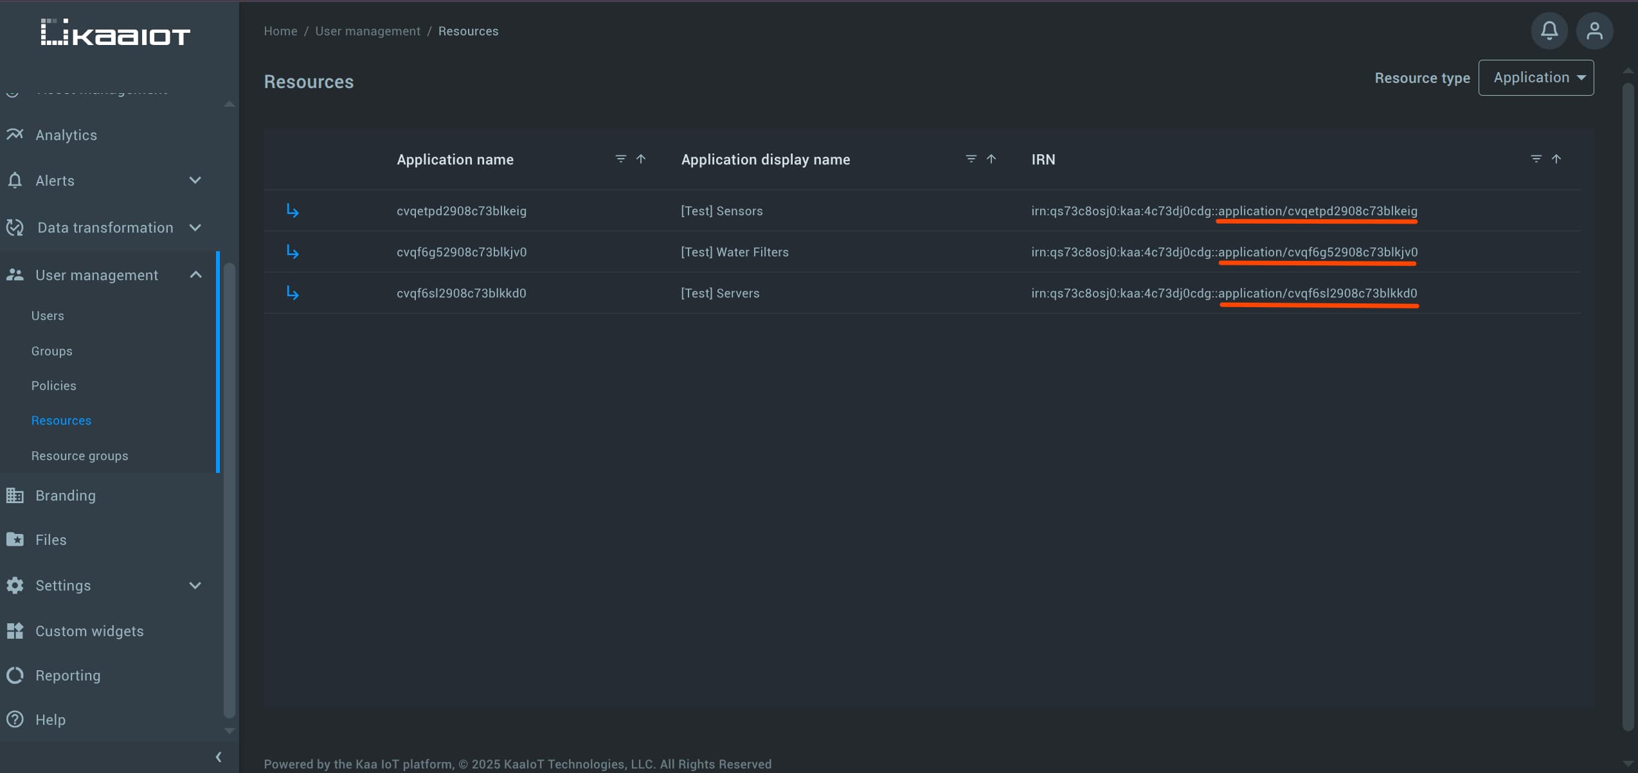1638x773 pixels.
Task: Open the filter on Application display name
Action: (969, 159)
